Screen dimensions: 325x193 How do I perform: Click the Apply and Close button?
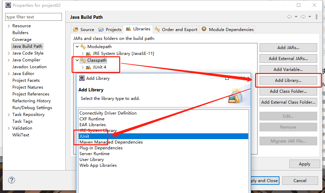pyautogui.click(x=265, y=180)
